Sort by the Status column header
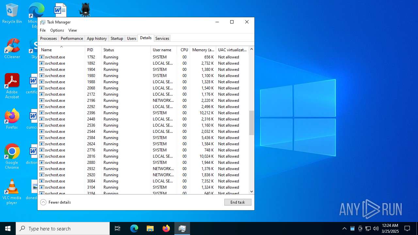Screen dimensions: 418x235 coord(126,50)
